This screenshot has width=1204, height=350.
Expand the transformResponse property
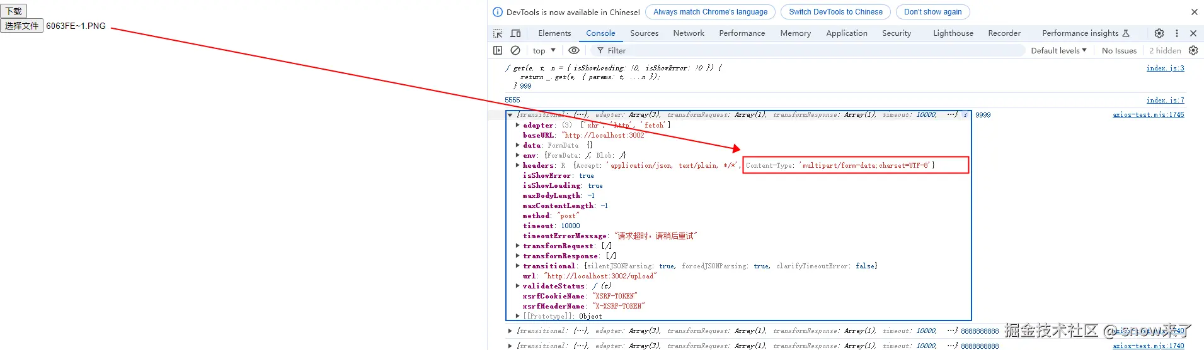(x=518, y=256)
